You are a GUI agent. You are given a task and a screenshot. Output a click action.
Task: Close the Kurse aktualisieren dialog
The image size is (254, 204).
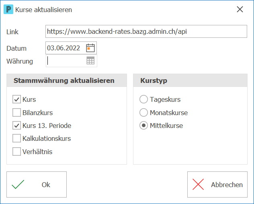coord(240,9)
